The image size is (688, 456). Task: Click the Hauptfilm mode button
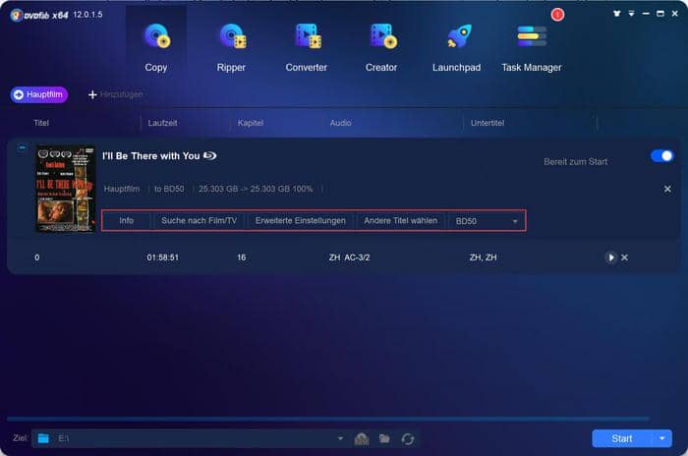pyautogui.click(x=39, y=94)
